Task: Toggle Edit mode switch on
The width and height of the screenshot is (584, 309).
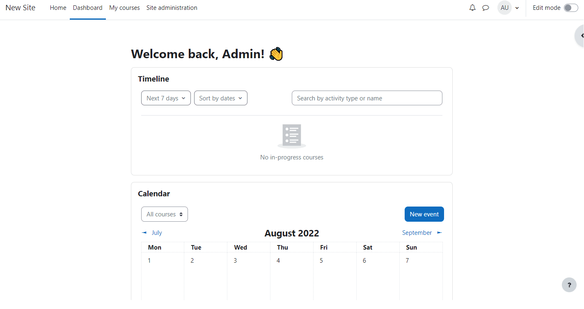Action: (570, 8)
